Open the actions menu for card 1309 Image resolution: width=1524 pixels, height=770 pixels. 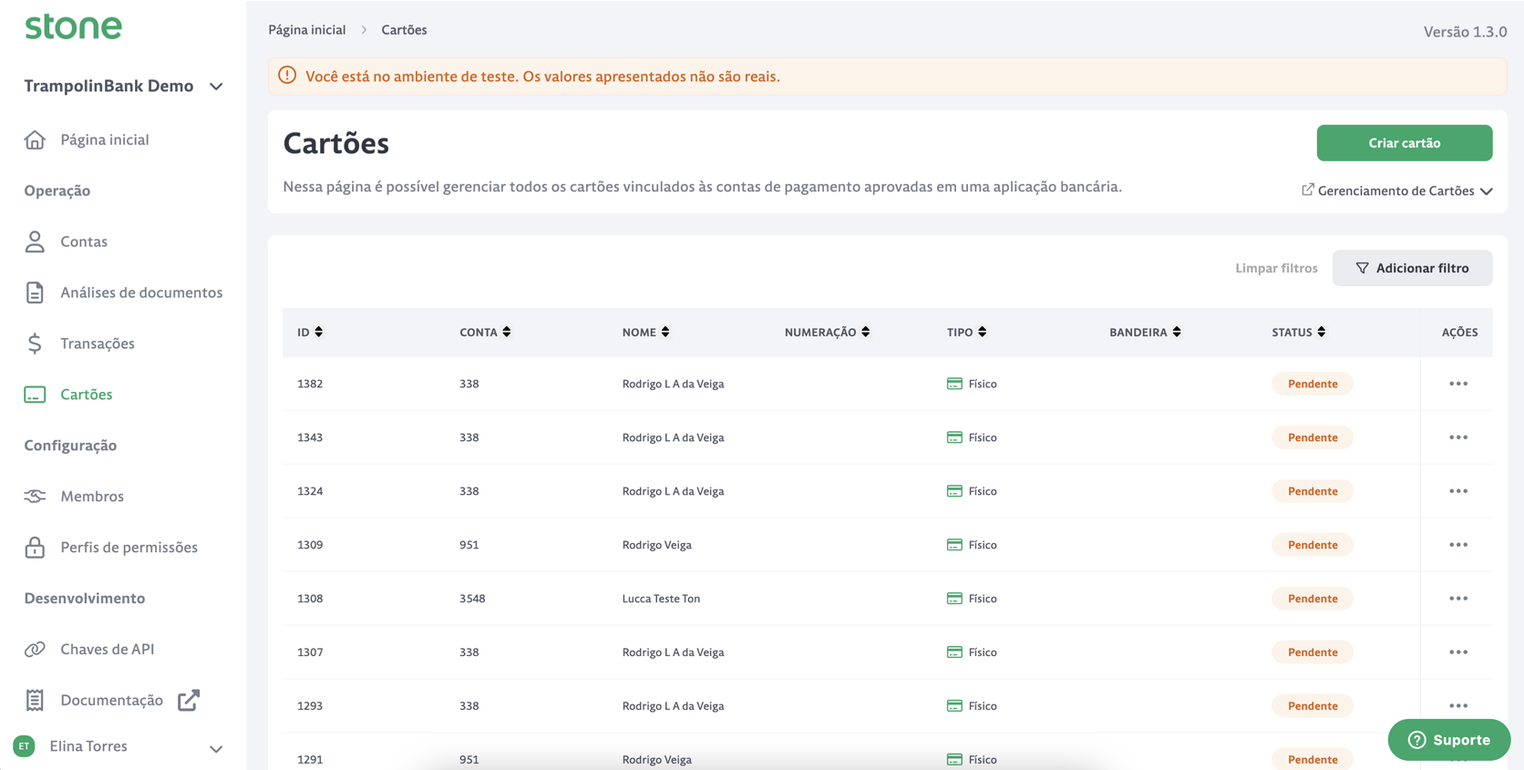tap(1458, 545)
